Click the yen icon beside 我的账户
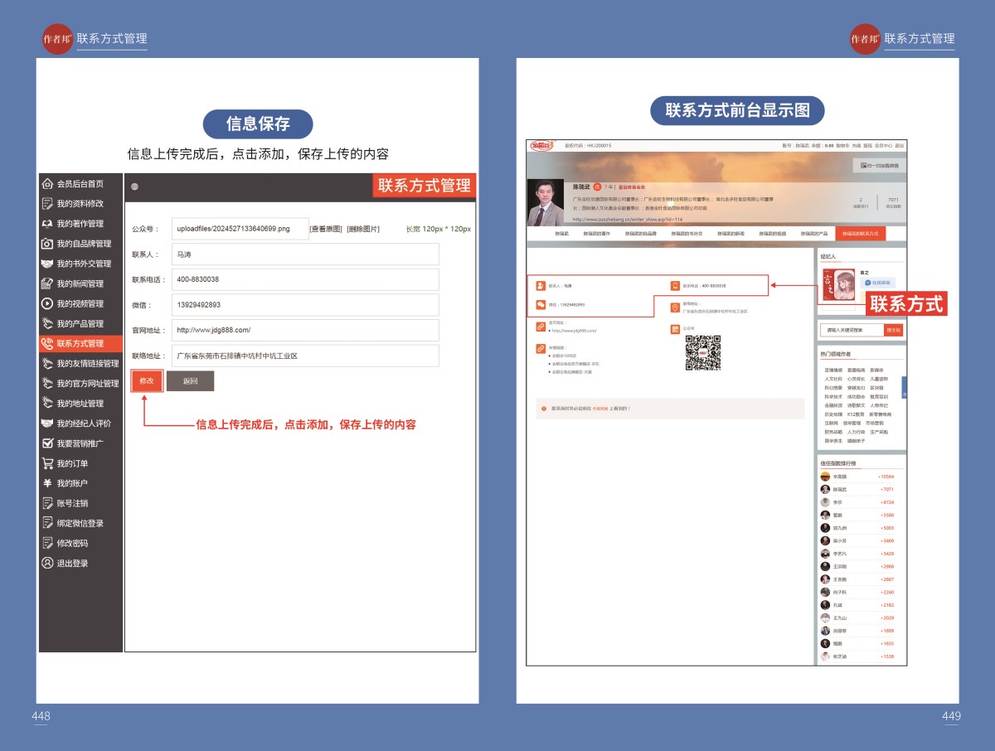The width and height of the screenshot is (995, 751). click(48, 483)
